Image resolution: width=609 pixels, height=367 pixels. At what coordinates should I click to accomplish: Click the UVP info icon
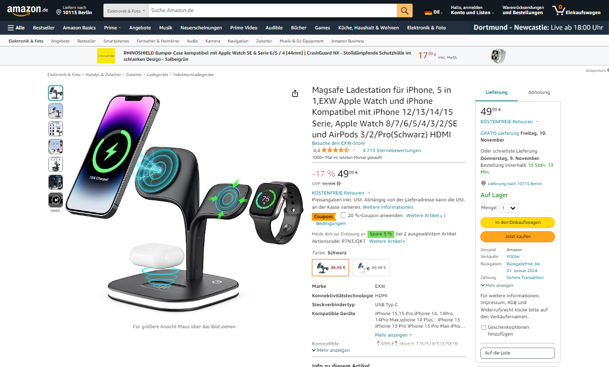339,183
